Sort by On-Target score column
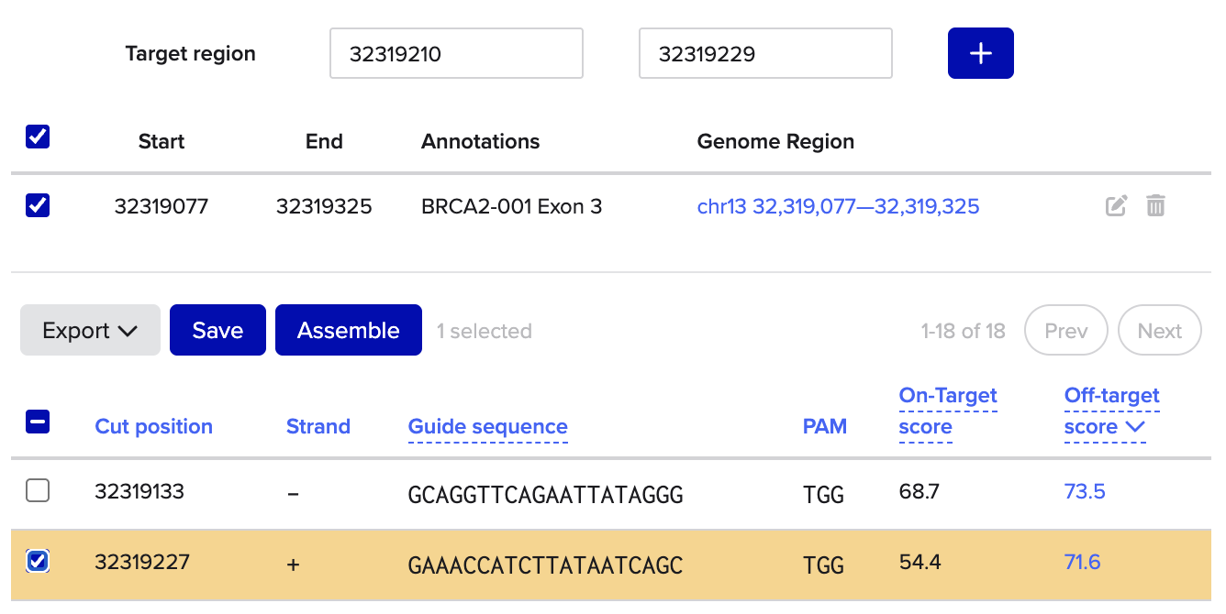Image resolution: width=1226 pixels, height=614 pixels. 947,411
